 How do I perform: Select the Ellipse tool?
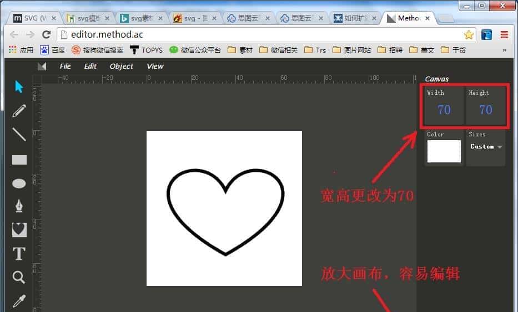click(x=19, y=183)
